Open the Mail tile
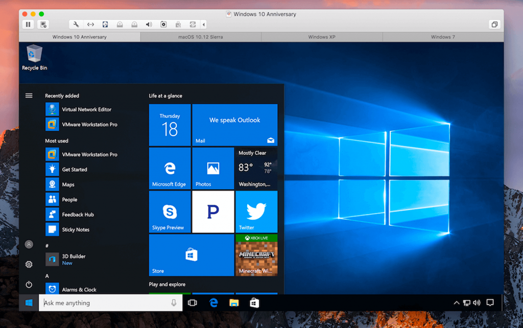This screenshot has width=523, height=328. point(235,125)
